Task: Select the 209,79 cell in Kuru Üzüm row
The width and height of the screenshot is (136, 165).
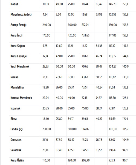Action: (86, 160)
